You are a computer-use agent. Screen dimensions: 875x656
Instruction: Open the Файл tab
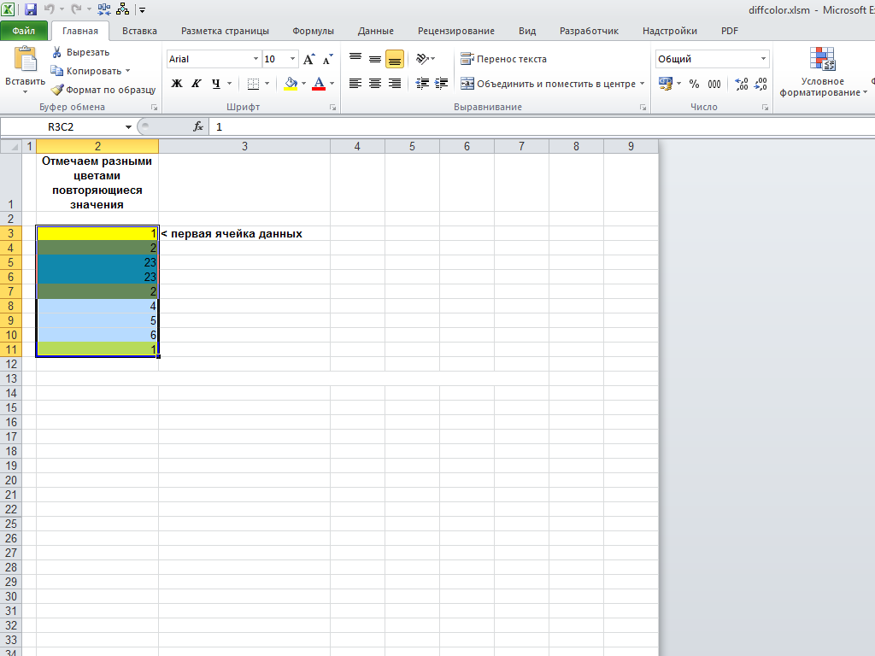coord(23,31)
